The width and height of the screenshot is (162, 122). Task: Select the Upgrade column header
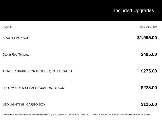tap(7, 27)
